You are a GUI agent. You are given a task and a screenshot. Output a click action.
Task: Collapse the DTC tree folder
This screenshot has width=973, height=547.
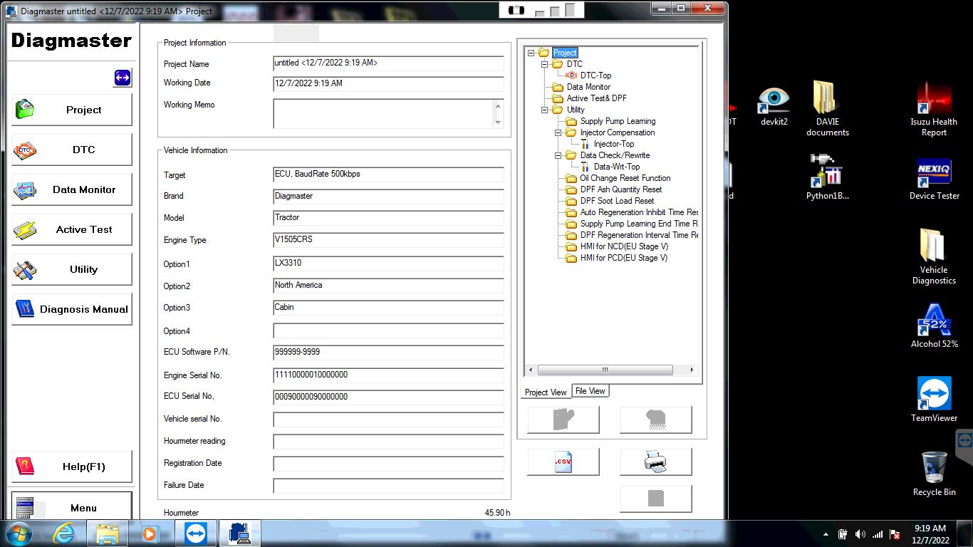click(545, 64)
